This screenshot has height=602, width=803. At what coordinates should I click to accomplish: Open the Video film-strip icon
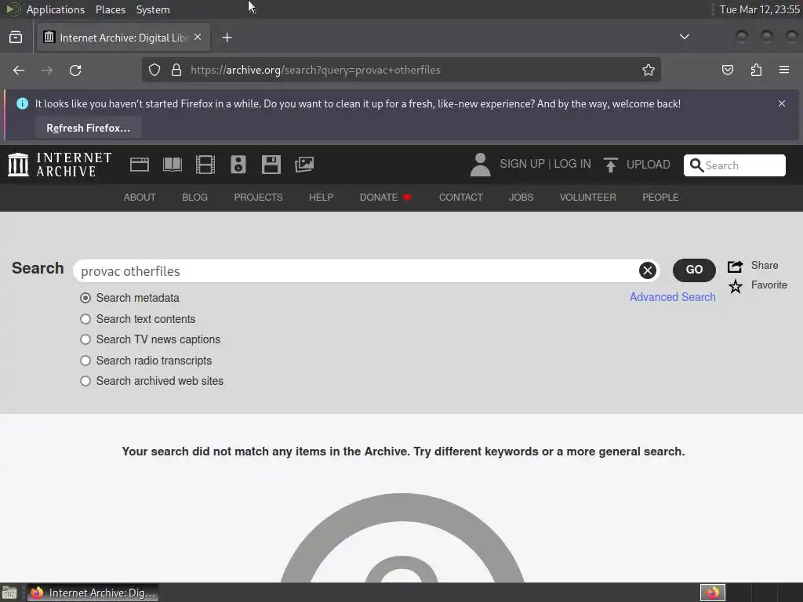pos(205,165)
